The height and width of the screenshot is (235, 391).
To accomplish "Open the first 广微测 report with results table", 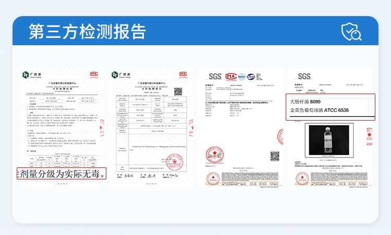I will click(x=62, y=128).
